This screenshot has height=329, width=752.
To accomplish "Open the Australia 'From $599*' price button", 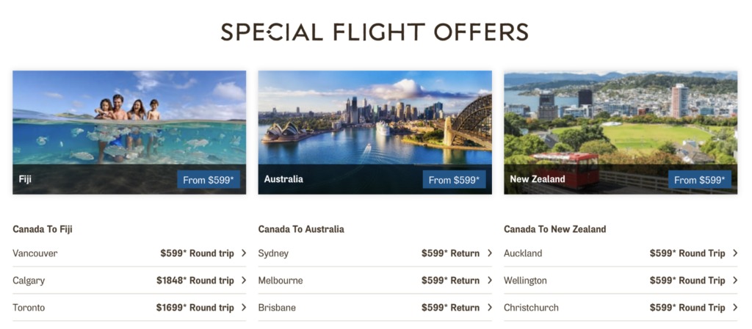I will point(454,180).
